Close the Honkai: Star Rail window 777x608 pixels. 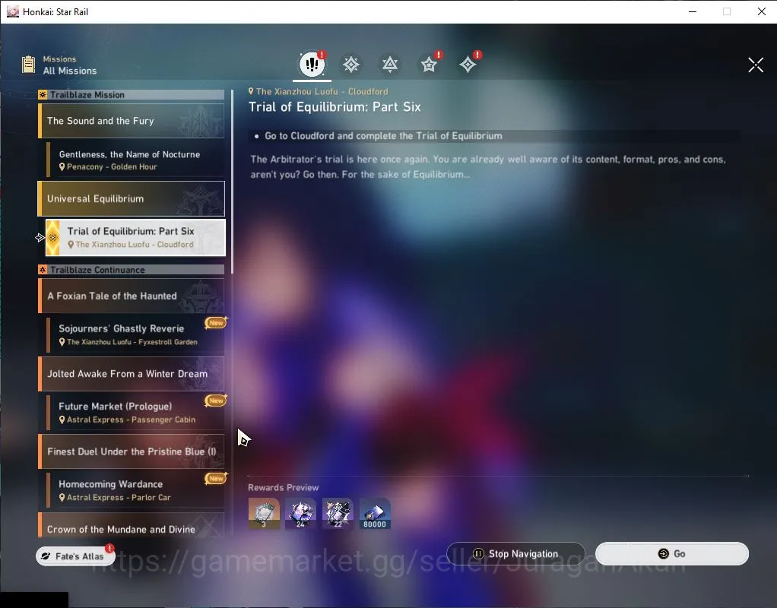point(762,11)
